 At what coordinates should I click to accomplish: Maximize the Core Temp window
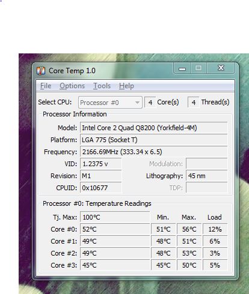point(198,68)
